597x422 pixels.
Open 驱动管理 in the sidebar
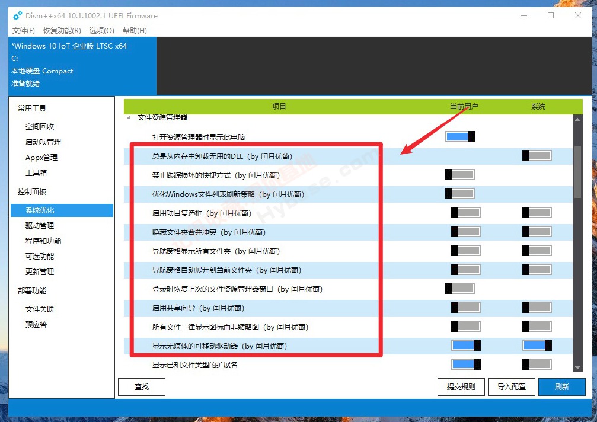[40, 225]
